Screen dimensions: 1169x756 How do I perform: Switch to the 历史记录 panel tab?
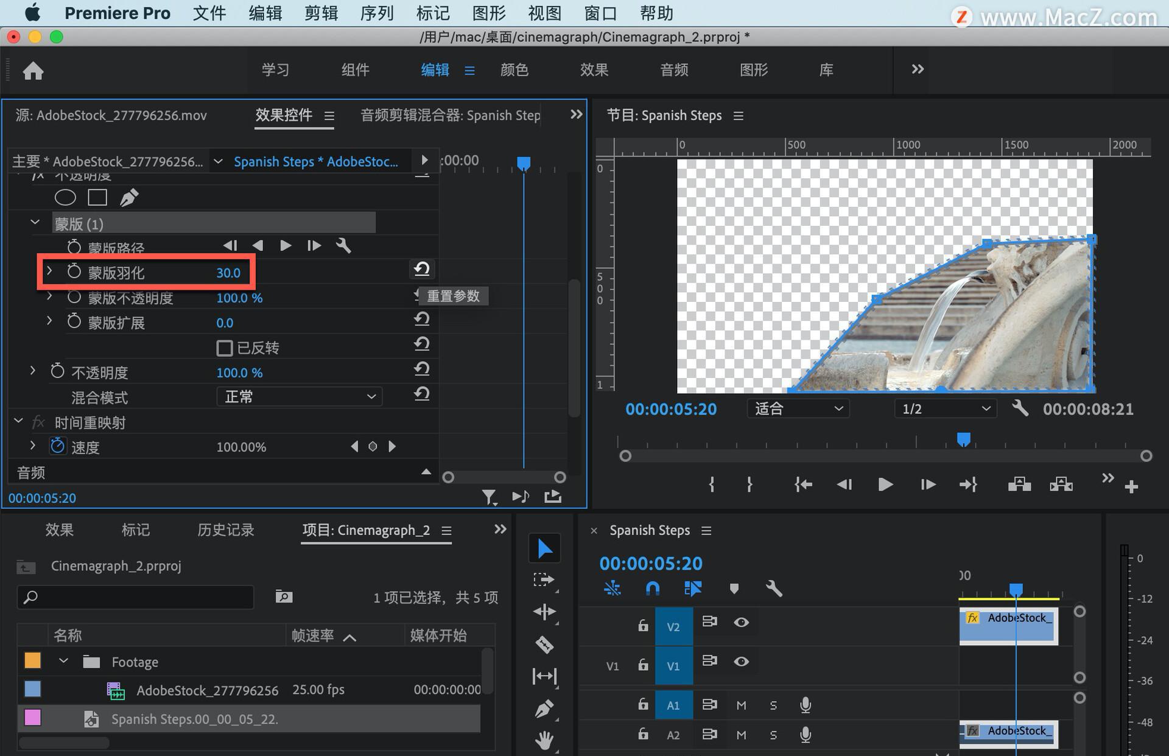226,530
